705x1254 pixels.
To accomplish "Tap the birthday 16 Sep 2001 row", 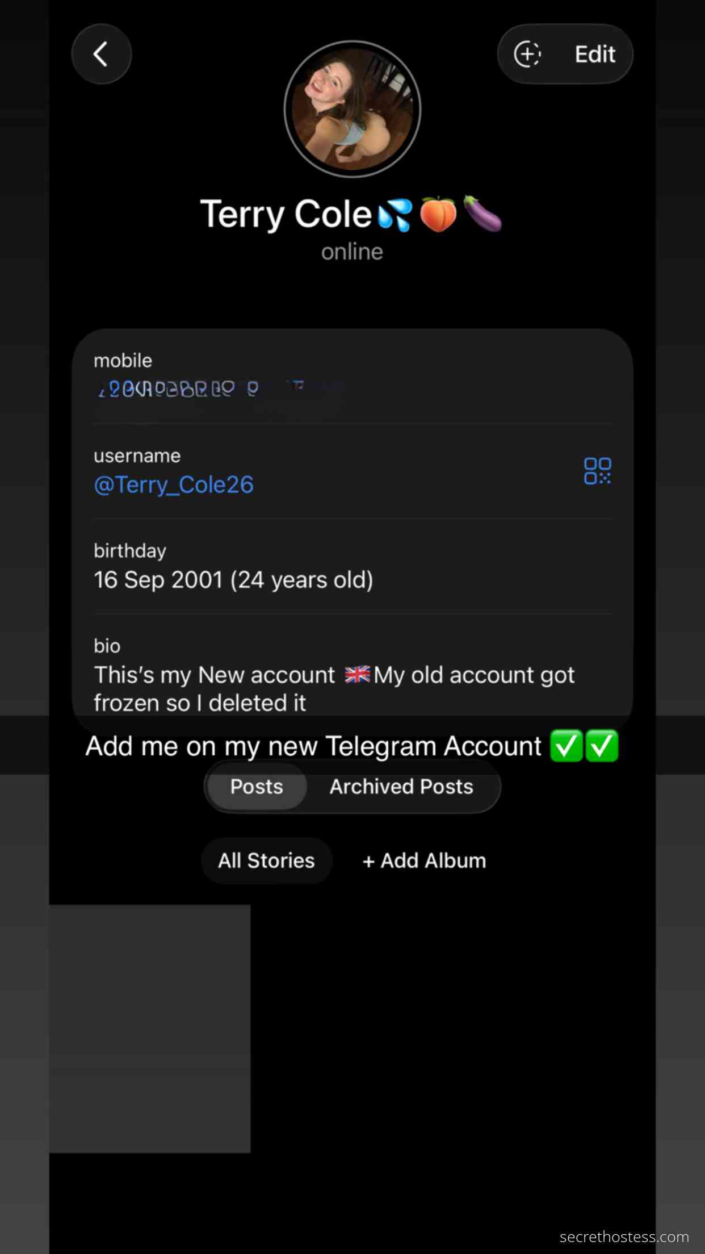I will [352, 567].
